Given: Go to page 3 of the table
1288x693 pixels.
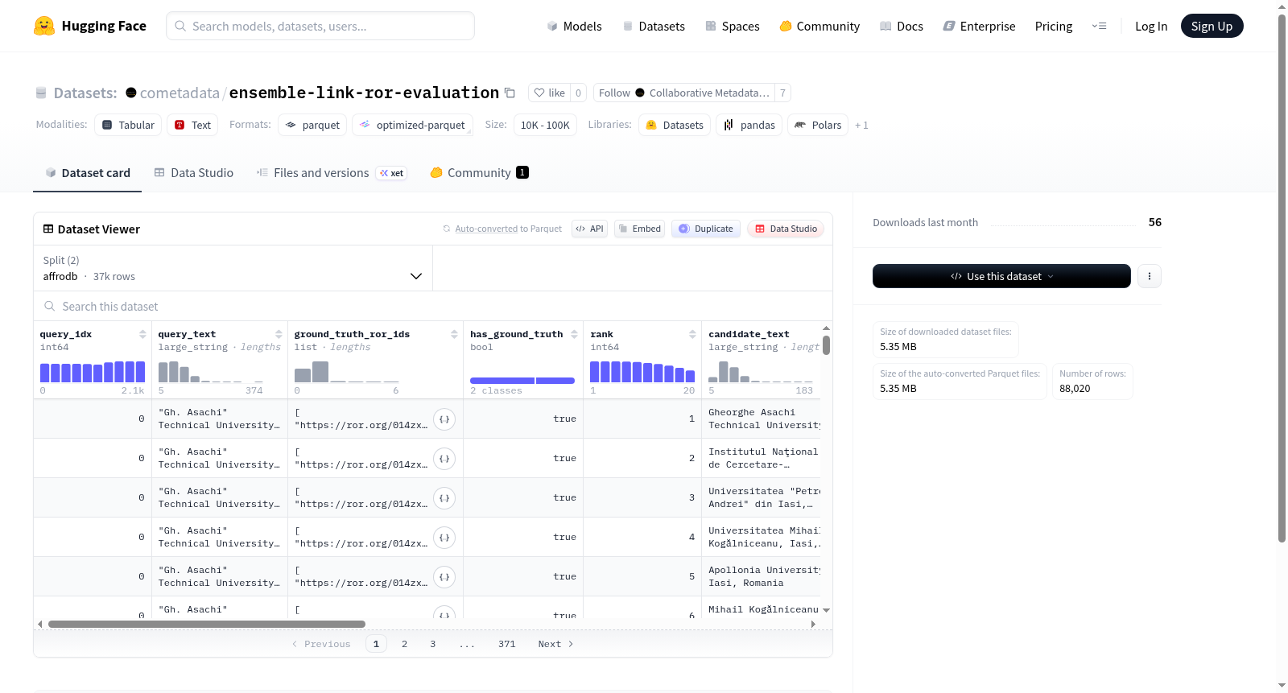Looking at the screenshot, I should pos(433,644).
